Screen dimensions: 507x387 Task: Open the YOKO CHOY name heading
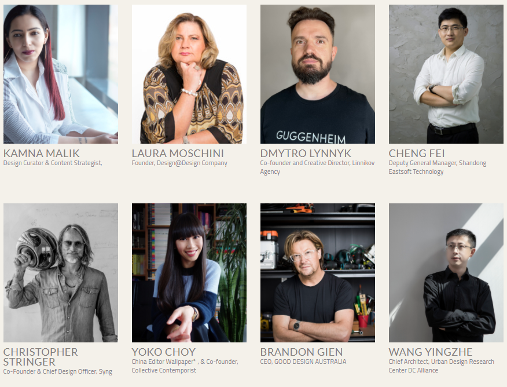[164, 352]
